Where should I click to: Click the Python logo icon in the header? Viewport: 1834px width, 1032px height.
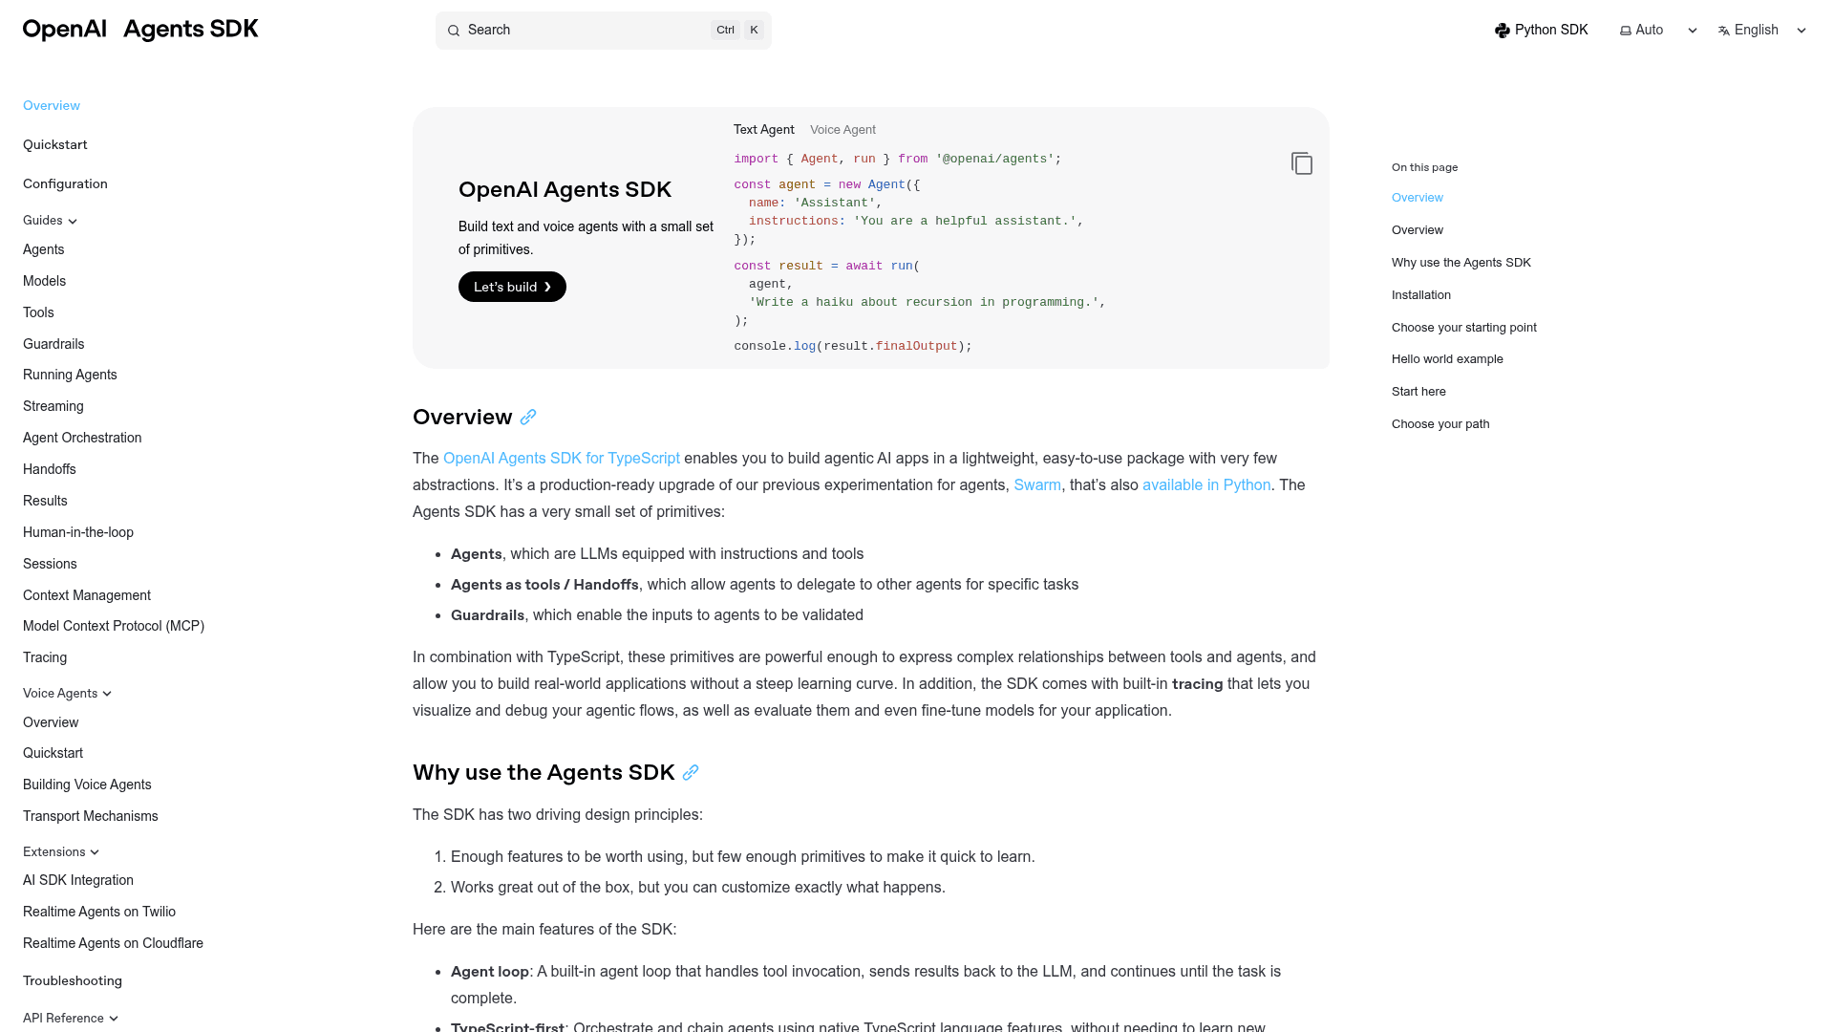(1503, 31)
